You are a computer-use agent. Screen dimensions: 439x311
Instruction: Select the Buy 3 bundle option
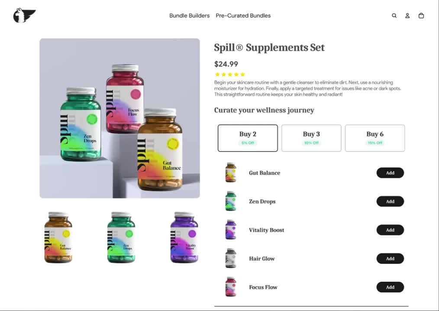click(x=311, y=138)
